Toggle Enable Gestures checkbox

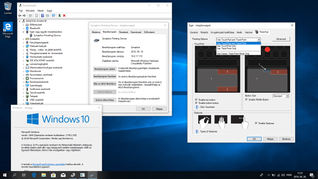tap(256, 123)
